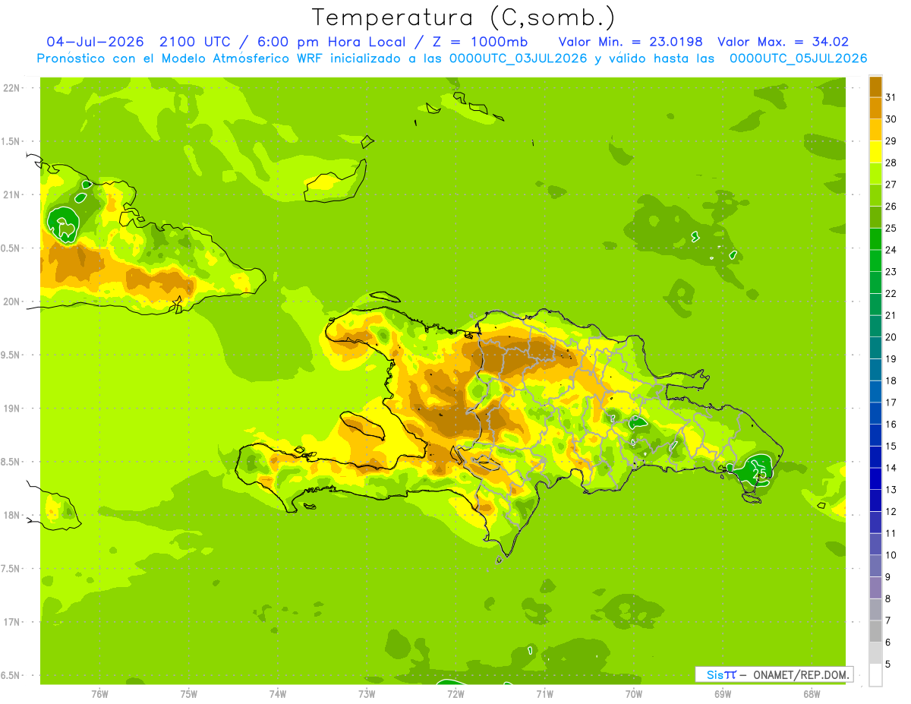Viewport: 911px width, 704px height.
Task: Click the date "04-Jul-2026" in header
Action: click(95, 42)
